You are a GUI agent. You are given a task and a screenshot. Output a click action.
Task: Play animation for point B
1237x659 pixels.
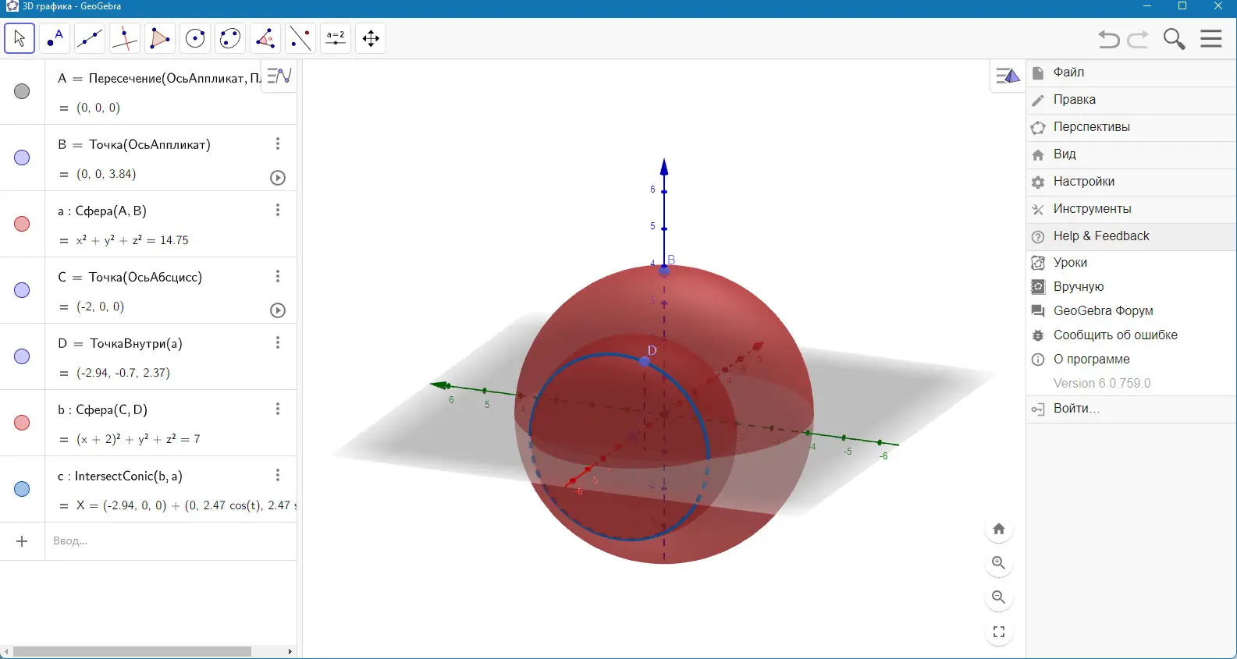(x=278, y=178)
